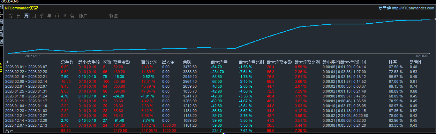The image size is (436, 134).
Task: Open the 备 notes tab
Action: click(73, 16)
